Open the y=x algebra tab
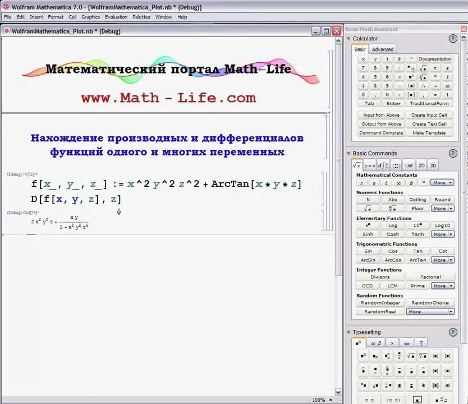Viewport: 468px width, 404px height. click(x=370, y=166)
